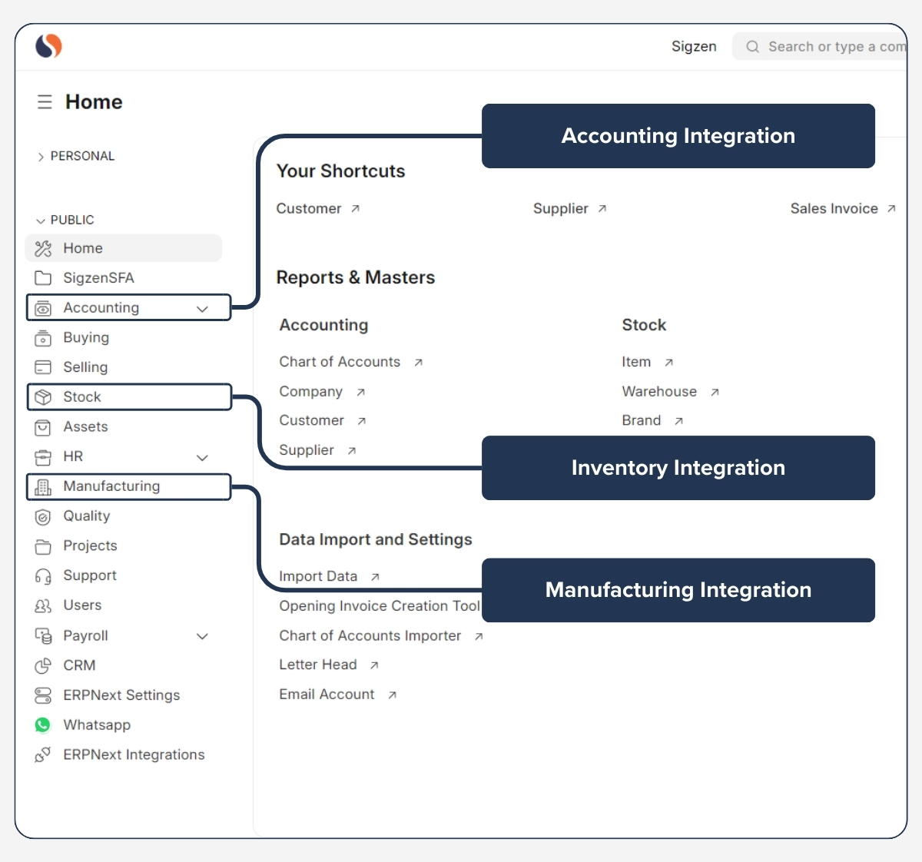The image size is (922, 862).
Task: Select the Whatsapp icon in the sidebar
Action: tap(43, 724)
